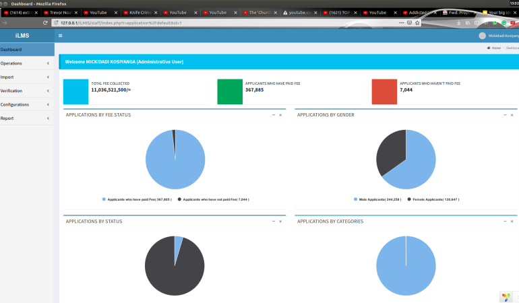Screen dimensions: 519x303
Task: Remove the Applications by Categories panel
Action: pos(512,221)
